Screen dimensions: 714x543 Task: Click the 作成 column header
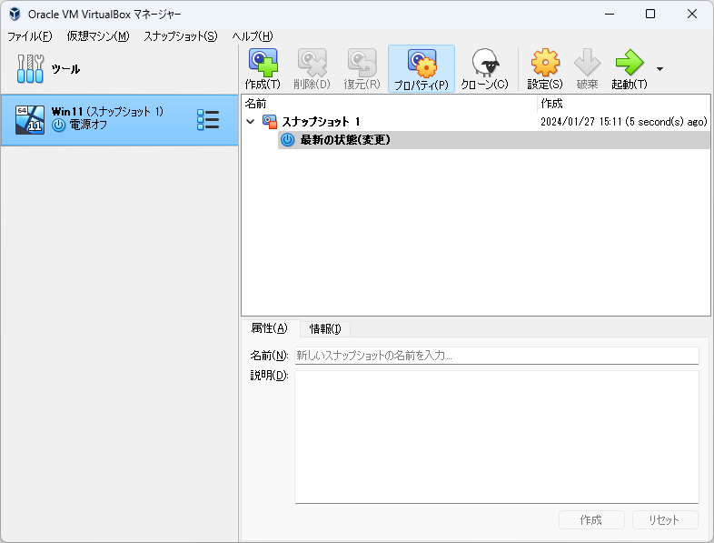pos(623,104)
